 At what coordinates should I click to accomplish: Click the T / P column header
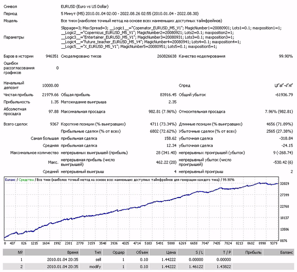coord(218,252)
